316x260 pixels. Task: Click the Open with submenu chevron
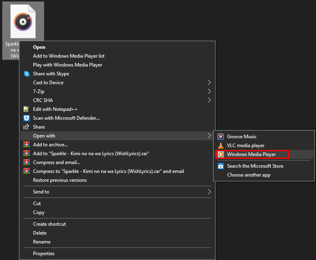[x=209, y=136]
